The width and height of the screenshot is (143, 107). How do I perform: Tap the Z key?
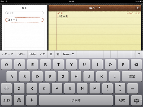coord(19,88)
